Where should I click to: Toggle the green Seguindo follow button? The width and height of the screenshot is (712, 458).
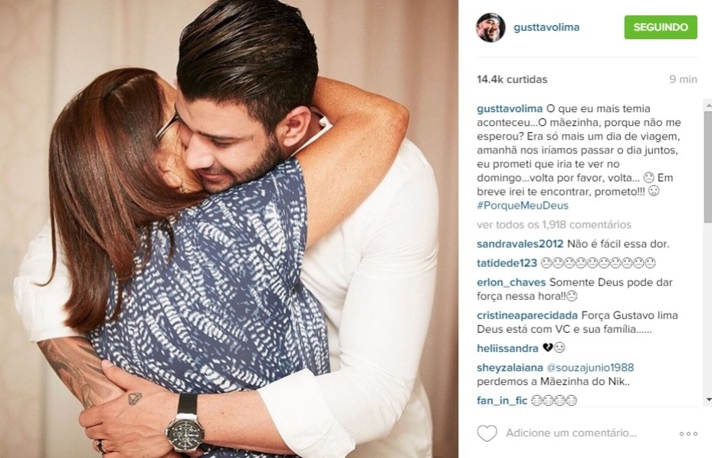(x=661, y=27)
